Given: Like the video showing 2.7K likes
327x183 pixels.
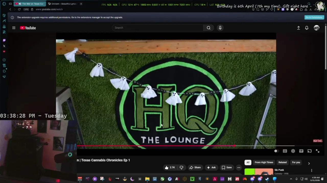Looking at the screenshot, I should click(170, 167).
